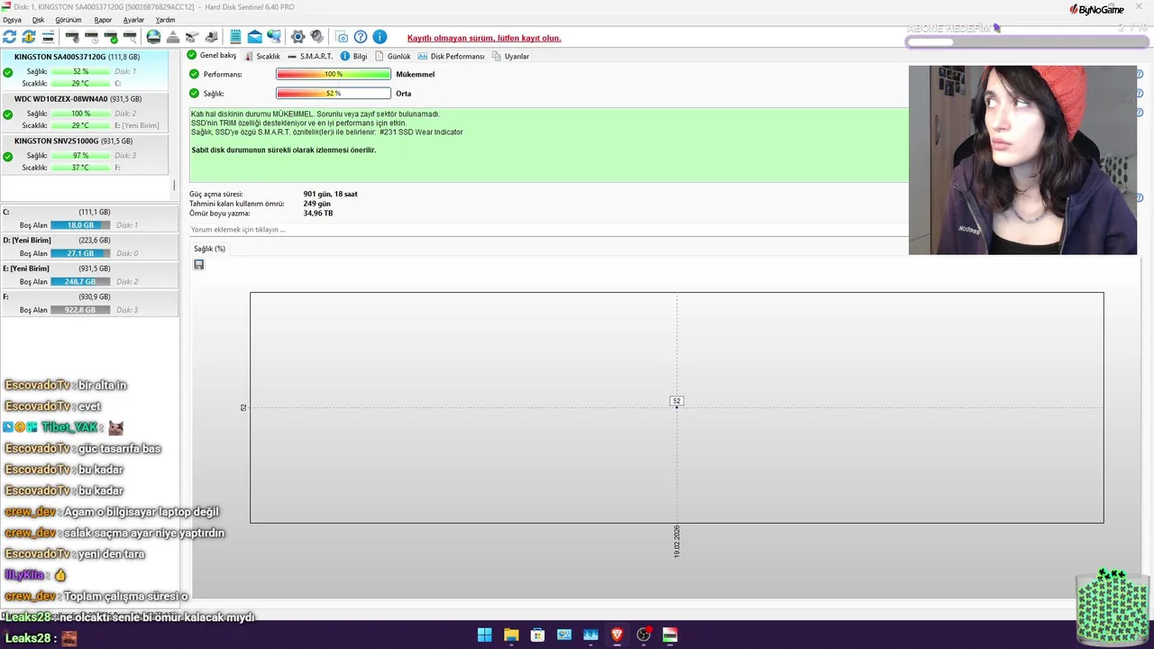The image size is (1154, 649).
Task: Open the network monitors toolbar icon
Action: click(x=274, y=37)
